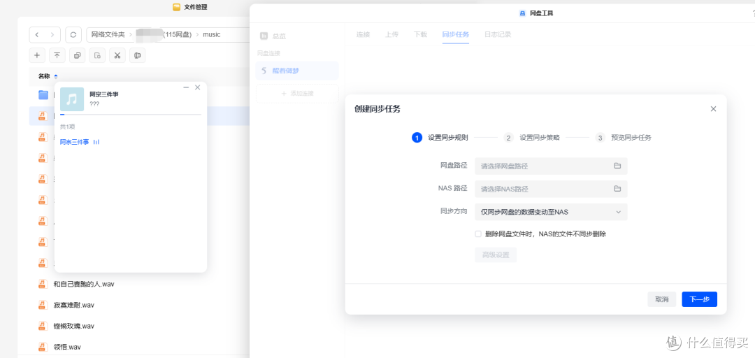Click the plus new-item toolbar icon
This screenshot has height=358, width=755.
[37, 55]
